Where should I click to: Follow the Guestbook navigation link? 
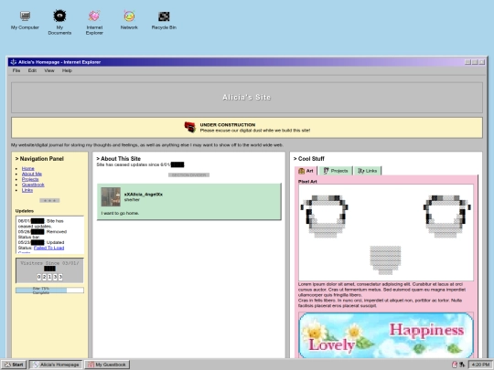(33, 185)
